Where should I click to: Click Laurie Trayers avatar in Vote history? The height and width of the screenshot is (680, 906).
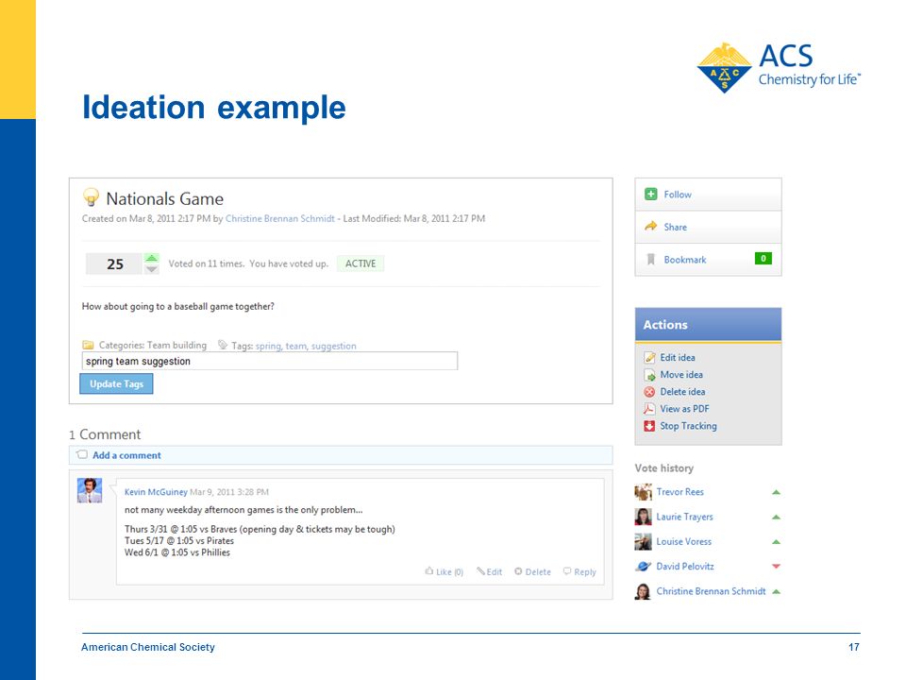pyautogui.click(x=643, y=517)
